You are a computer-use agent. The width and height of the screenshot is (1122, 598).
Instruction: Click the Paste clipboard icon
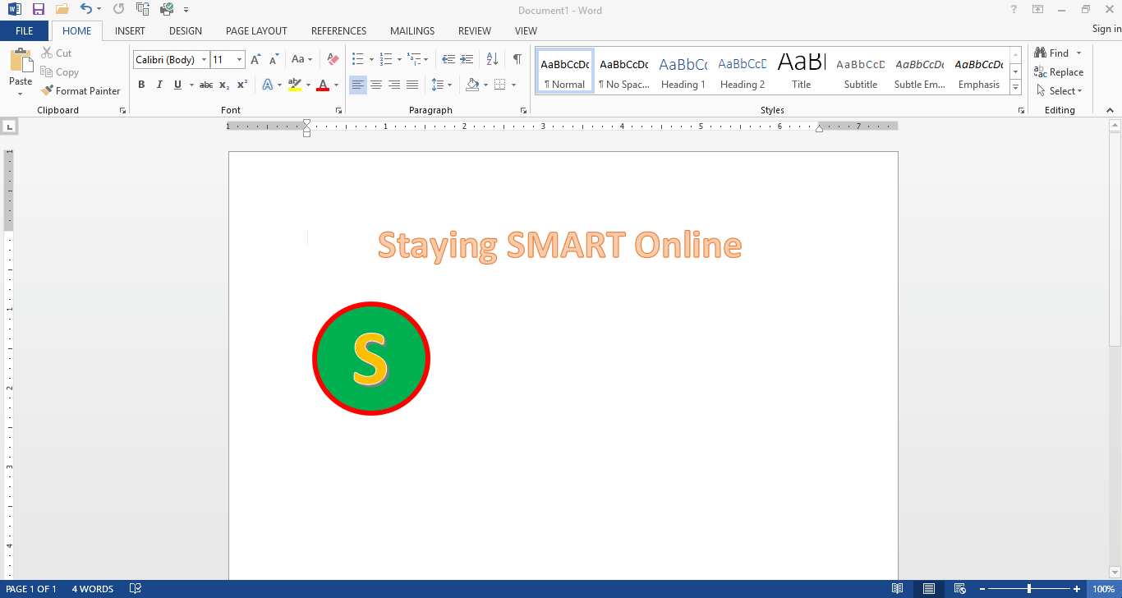pyautogui.click(x=21, y=61)
